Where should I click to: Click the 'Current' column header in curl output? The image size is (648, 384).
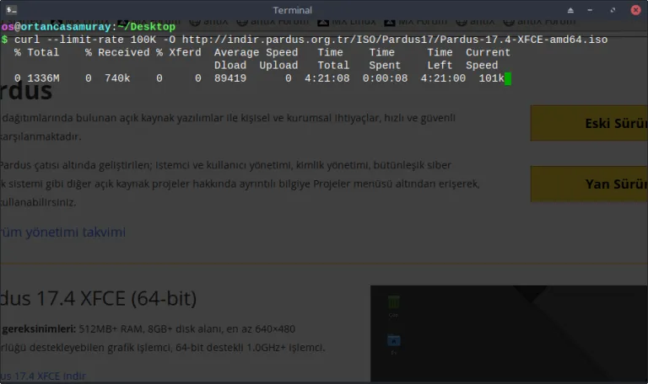click(488, 52)
